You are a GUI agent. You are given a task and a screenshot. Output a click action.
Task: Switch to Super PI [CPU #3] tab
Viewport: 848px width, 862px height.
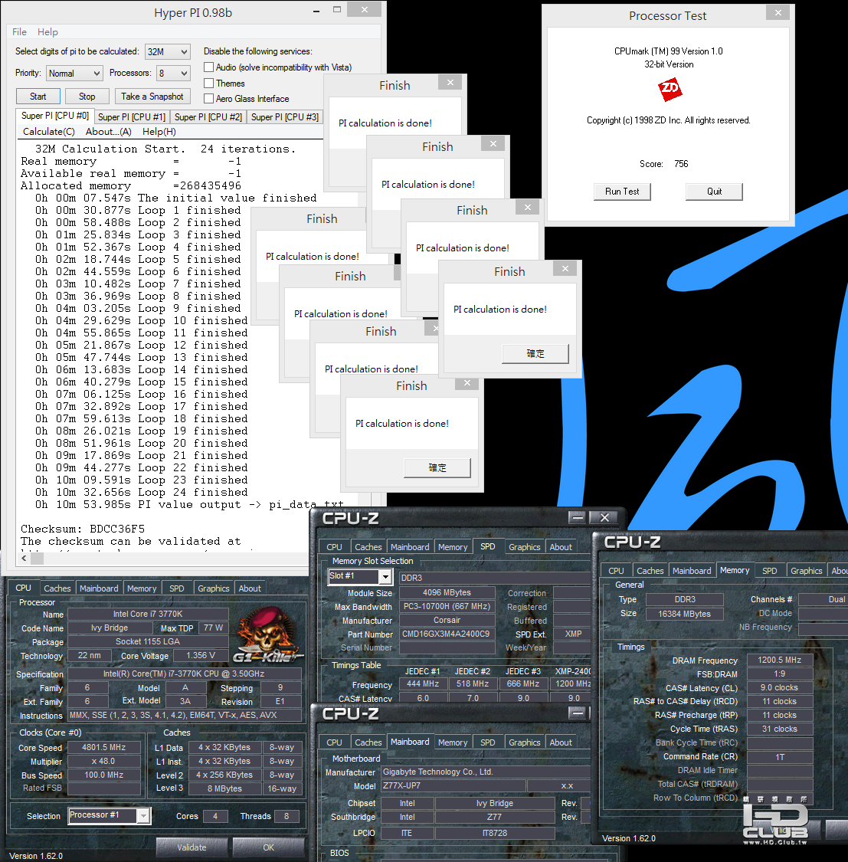(x=285, y=117)
